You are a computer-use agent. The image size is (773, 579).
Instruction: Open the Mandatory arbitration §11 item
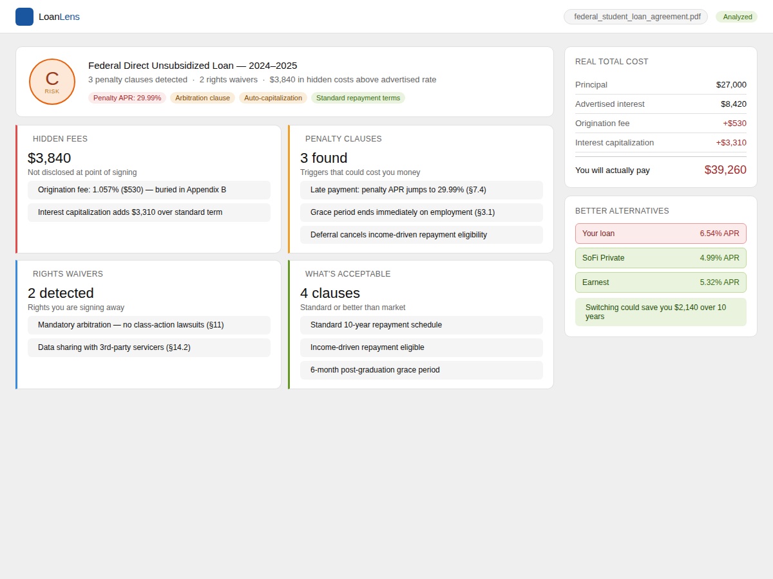pyautogui.click(x=149, y=325)
